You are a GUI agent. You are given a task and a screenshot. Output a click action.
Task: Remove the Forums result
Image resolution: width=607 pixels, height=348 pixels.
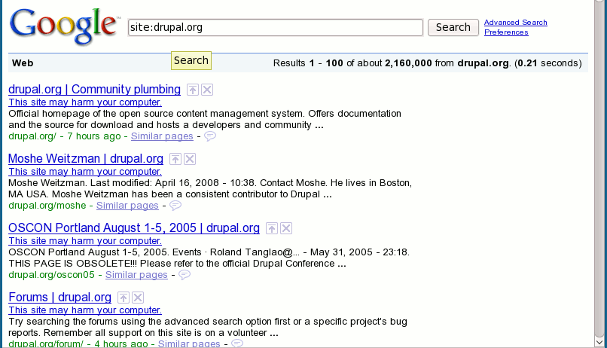coord(138,298)
